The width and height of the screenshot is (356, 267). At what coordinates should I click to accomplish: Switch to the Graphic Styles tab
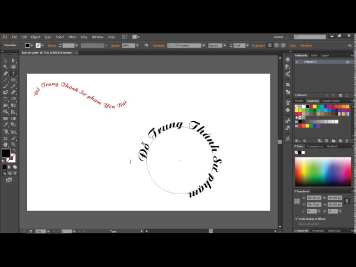[331, 101]
